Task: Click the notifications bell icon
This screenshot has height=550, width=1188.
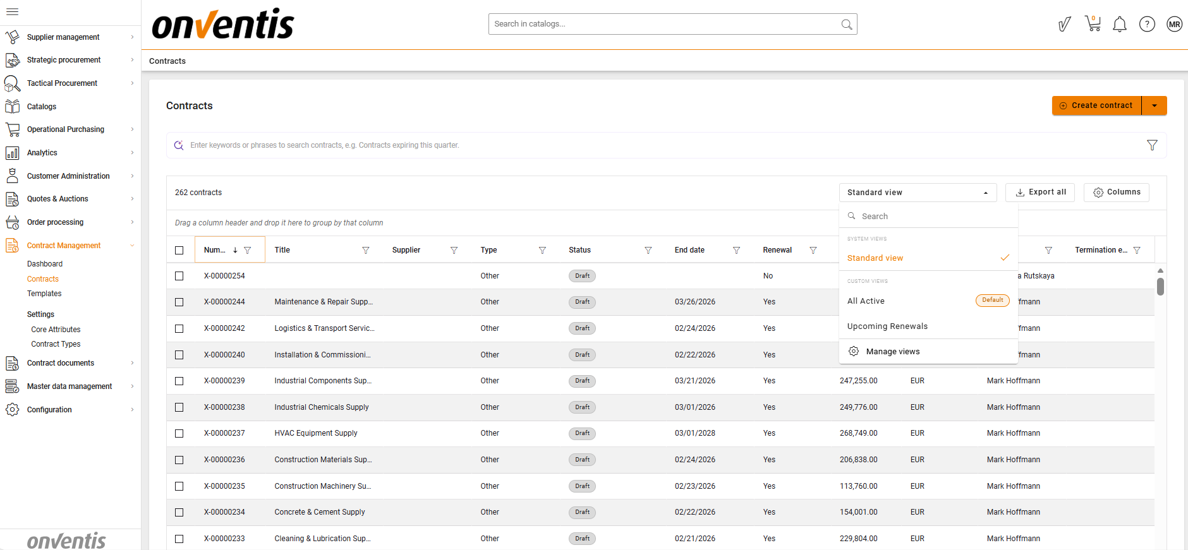Action: 1119,25
